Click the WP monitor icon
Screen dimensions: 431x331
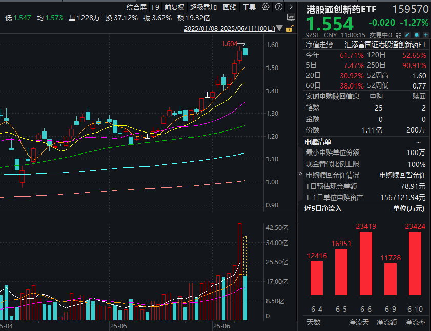tap(291, 17)
